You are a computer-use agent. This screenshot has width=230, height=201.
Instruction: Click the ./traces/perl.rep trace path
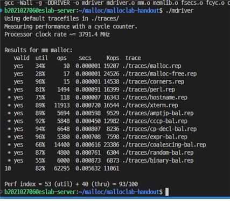[x=149, y=90]
